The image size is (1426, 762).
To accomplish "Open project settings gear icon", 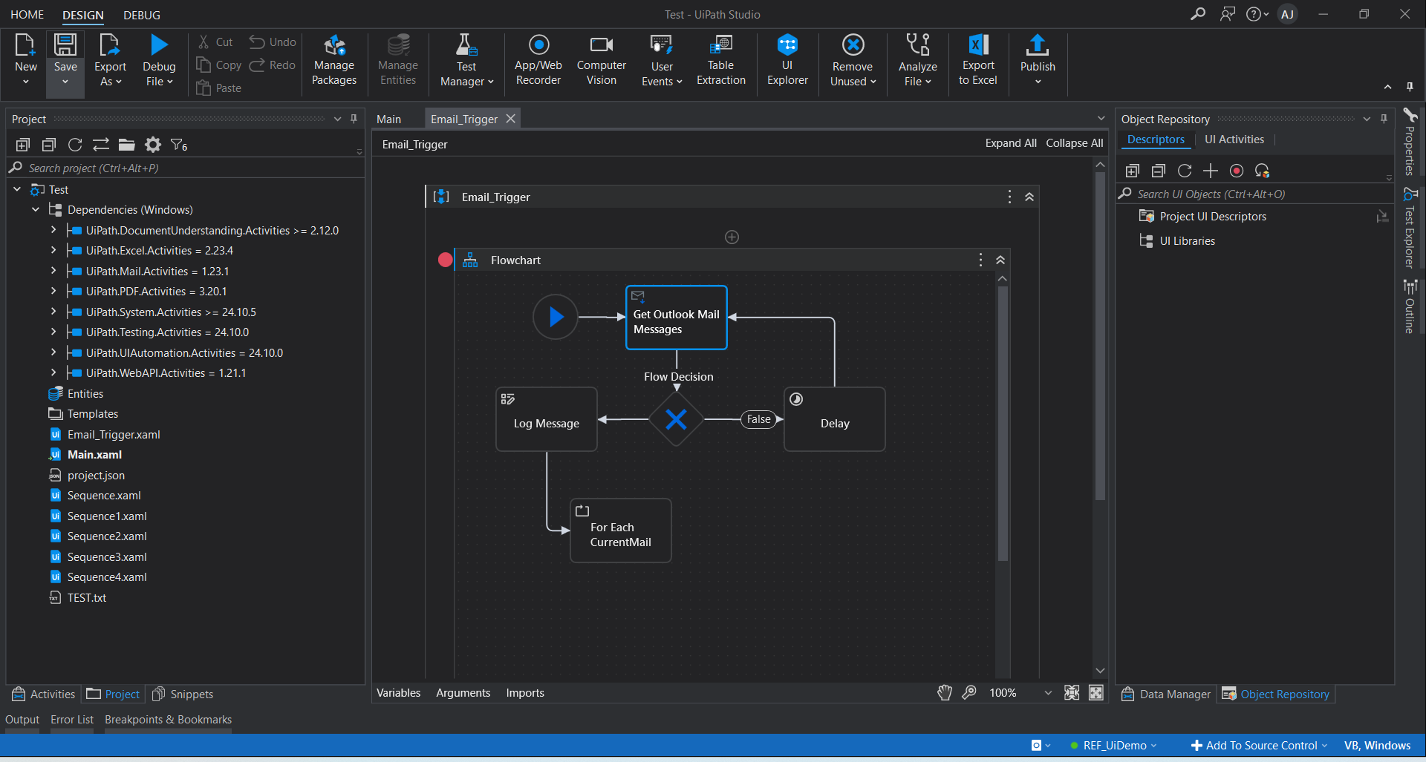I will pyautogui.click(x=153, y=145).
